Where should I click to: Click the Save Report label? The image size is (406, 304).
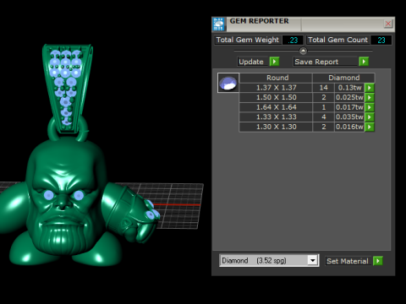pos(316,62)
